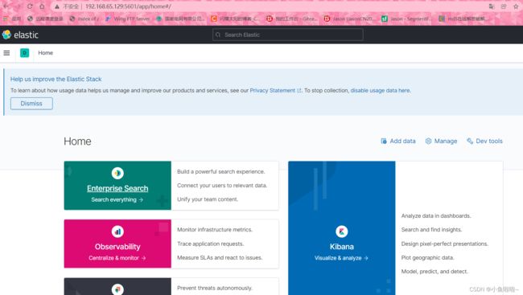
Task: Click 'Plot geographic data.' text
Action: pyautogui.click(x=427, y=258)
